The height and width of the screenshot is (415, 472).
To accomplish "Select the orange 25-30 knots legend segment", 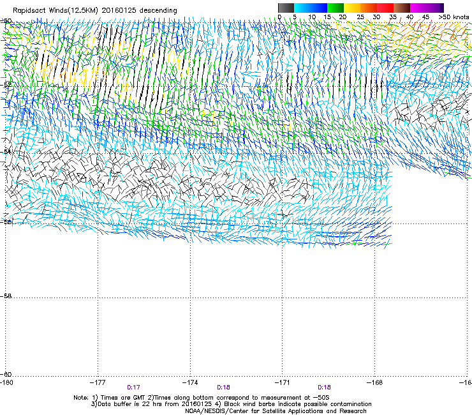I will tap(369, 8).
